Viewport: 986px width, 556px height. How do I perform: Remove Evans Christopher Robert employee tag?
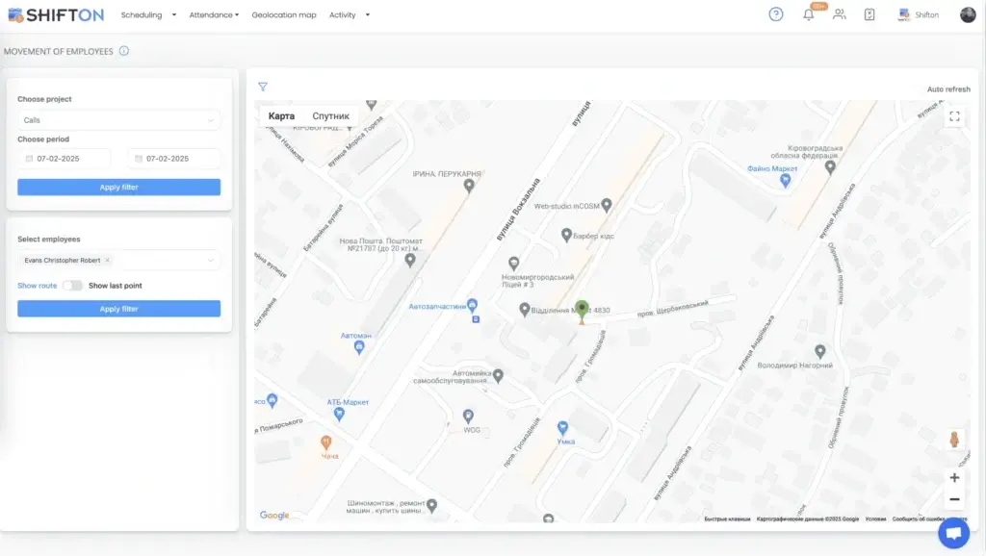[x=108, y=261]
